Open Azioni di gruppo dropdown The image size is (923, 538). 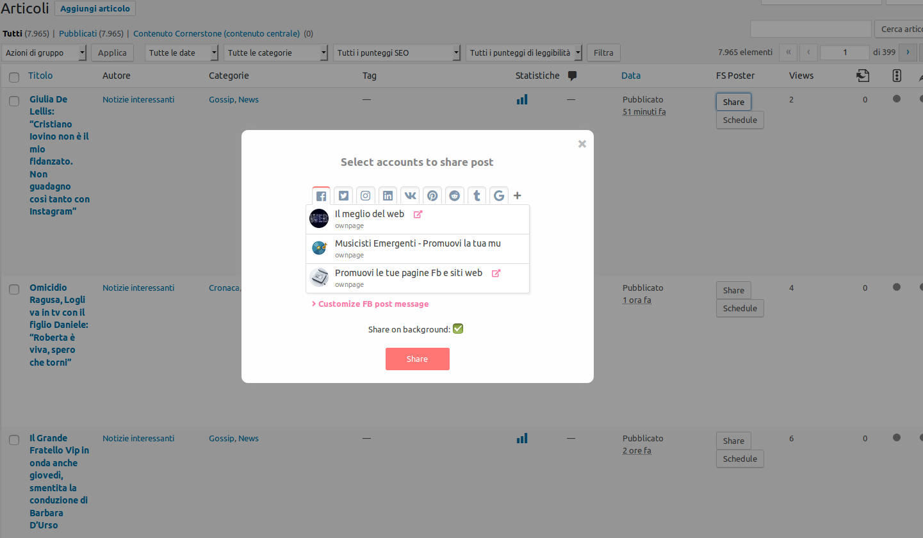44,53
